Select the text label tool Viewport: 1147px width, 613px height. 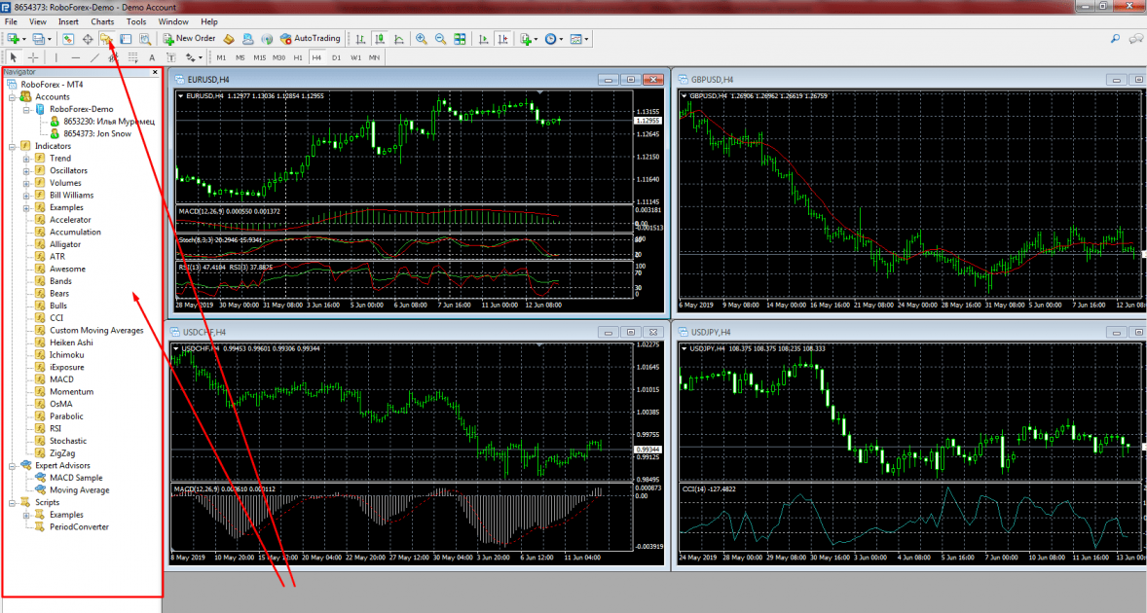click(170, 57)
